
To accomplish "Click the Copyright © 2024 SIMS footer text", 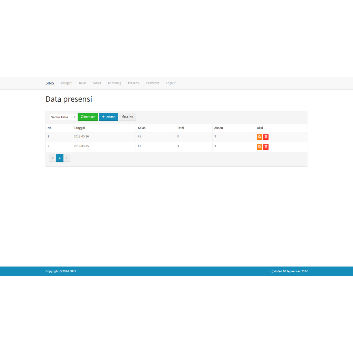I will pos(61,271).
